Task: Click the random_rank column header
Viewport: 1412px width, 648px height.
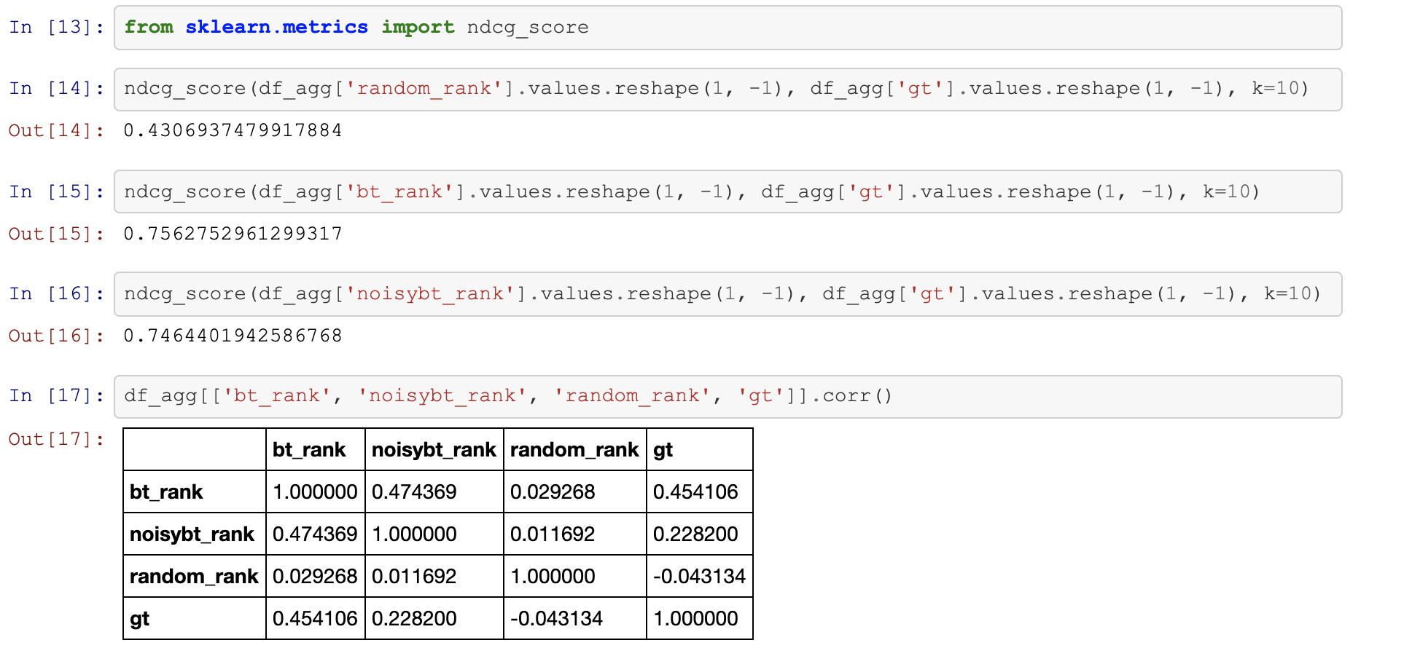Action: (x=575, y=450)
